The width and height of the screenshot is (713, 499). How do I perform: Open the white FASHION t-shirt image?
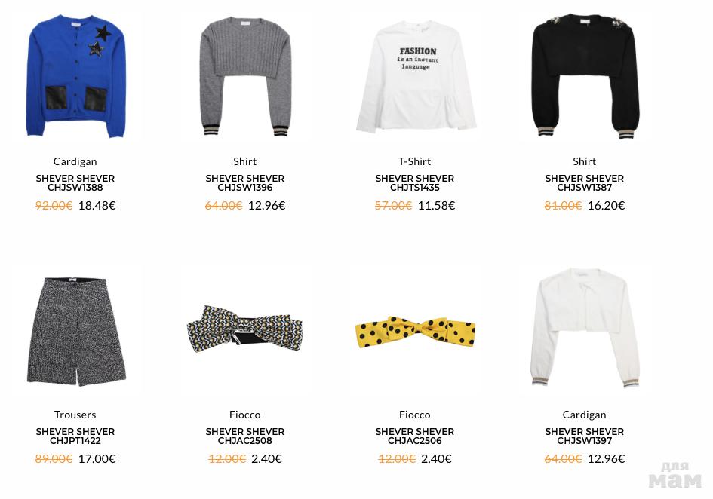click(x=416, y=76)
